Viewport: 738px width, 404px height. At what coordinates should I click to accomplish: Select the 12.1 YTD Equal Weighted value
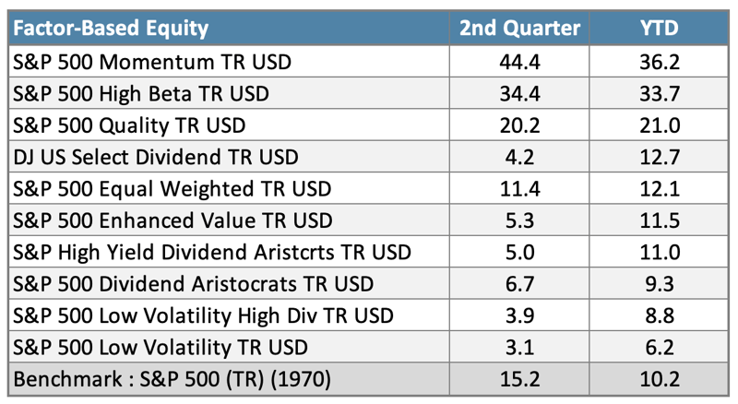[x=660, y=189]
